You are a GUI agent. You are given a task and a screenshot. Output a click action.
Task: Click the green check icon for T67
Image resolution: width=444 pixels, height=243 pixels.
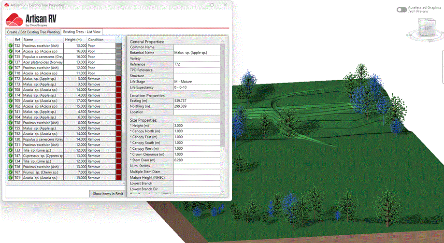[x=10, y=172]
